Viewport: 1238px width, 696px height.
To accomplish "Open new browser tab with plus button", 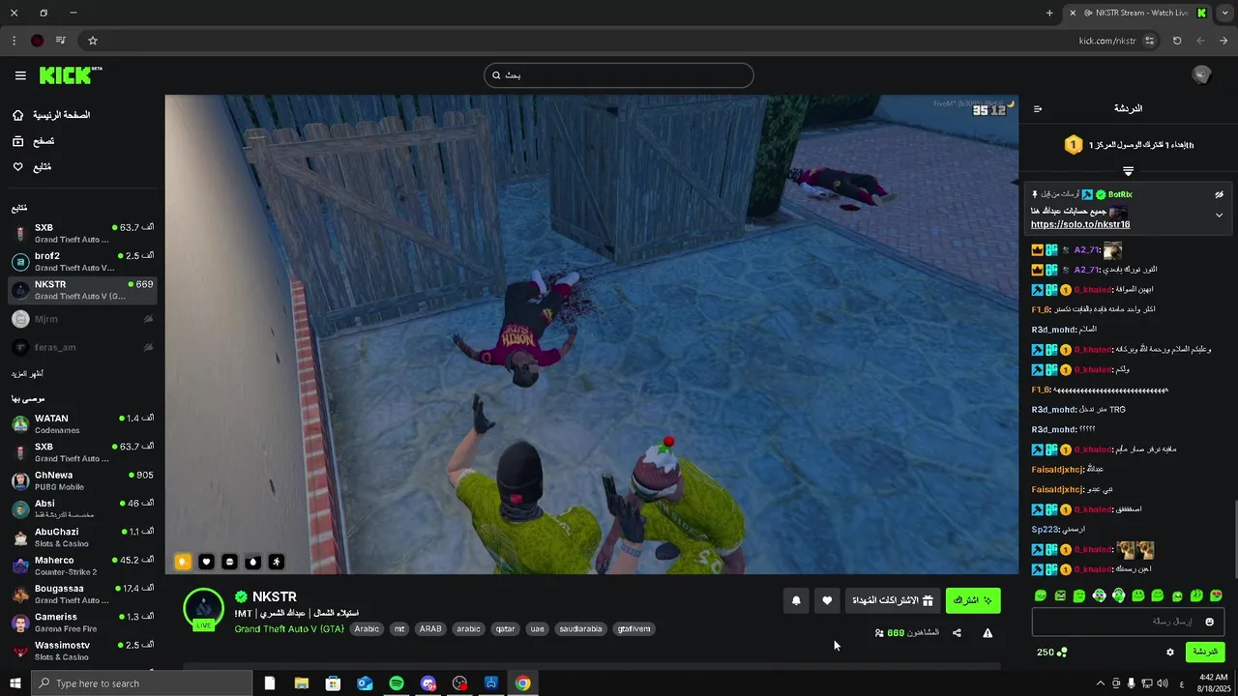I will pyautogui.click(x=1049, y=13).
